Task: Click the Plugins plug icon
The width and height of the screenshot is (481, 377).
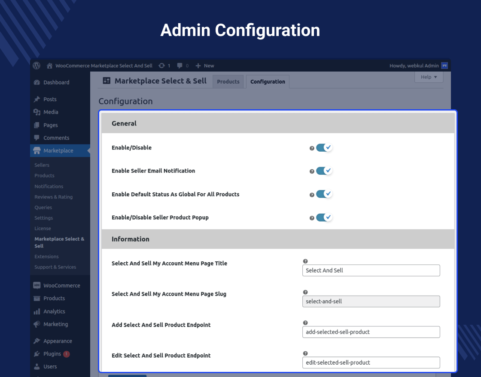Action: point(37,354)
